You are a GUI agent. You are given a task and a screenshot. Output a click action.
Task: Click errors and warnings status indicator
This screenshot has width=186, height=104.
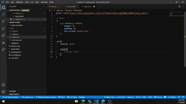point(61,97)
